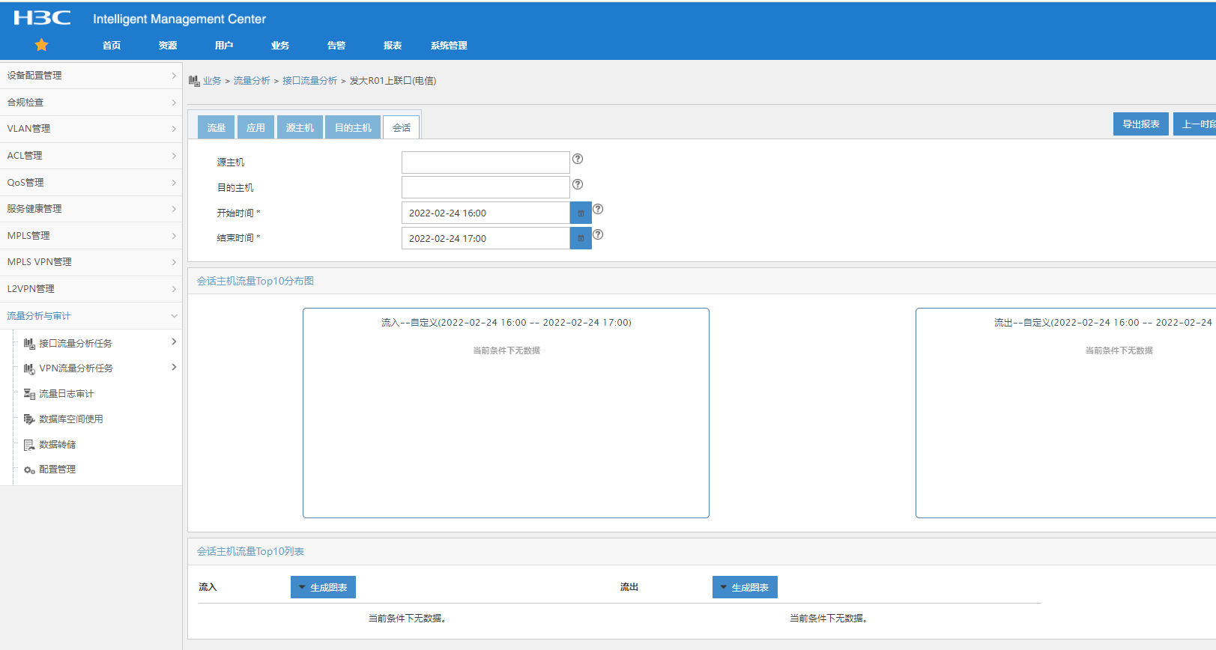The width and height of the screenshot is (1216, 650).
Task: Click the 结束时间 date field
Action: tap(486, 238)
